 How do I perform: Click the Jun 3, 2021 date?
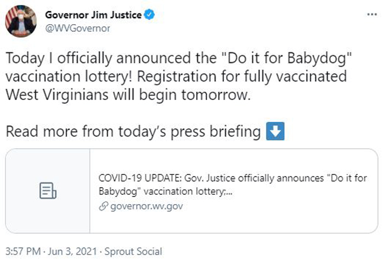[x=72, y=251]
